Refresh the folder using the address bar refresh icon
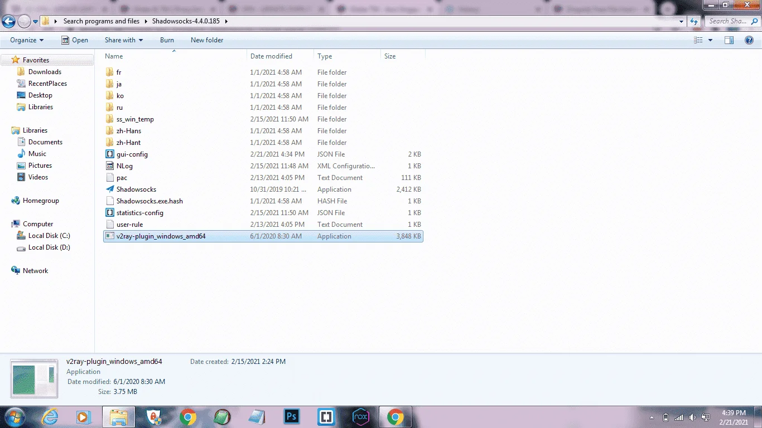This screenshot has height=428, width=762. click(694, 21)
